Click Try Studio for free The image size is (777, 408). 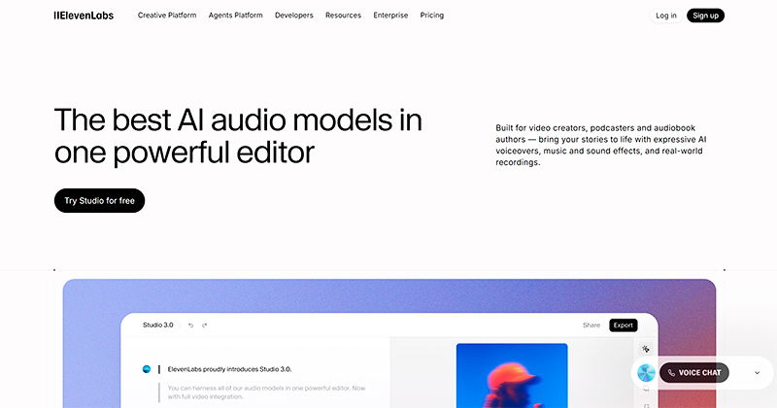(x=99, y=201)
